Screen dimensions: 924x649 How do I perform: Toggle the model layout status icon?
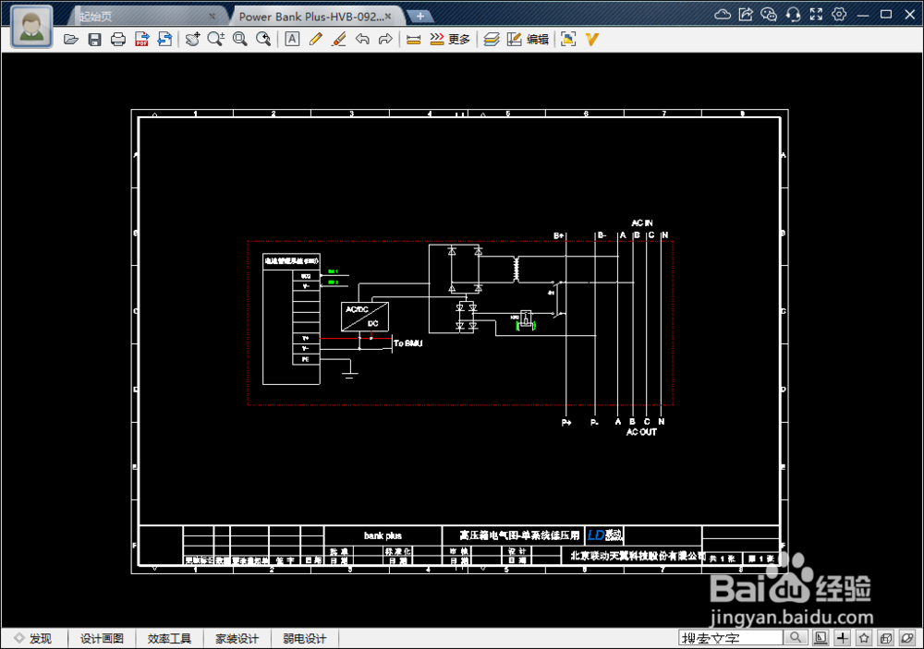click(x=821, y=638)
